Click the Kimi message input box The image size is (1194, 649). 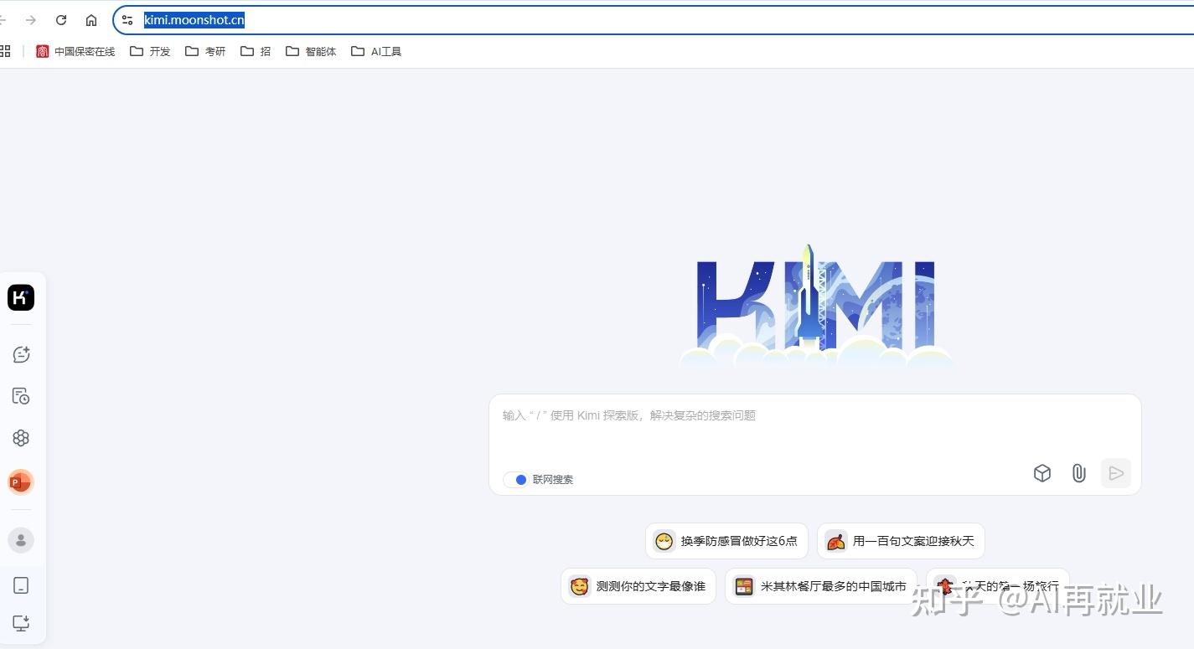[x=754, y=415]
